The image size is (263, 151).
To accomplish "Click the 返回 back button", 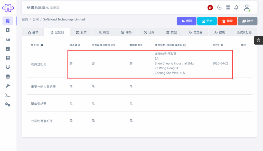I will (186, 21).
